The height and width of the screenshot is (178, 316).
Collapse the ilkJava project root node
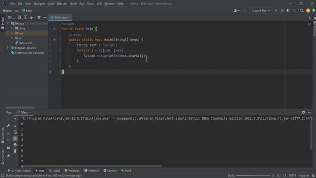pos(8,23)
